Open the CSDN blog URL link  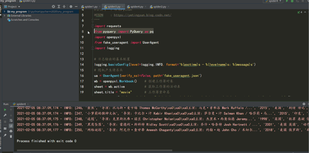[x=143, y=15]
